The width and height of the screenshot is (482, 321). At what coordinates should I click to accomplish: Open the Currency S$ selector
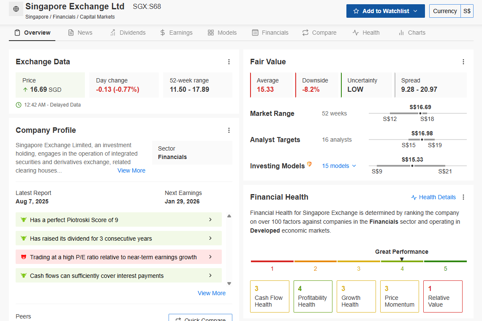[451, 11]
